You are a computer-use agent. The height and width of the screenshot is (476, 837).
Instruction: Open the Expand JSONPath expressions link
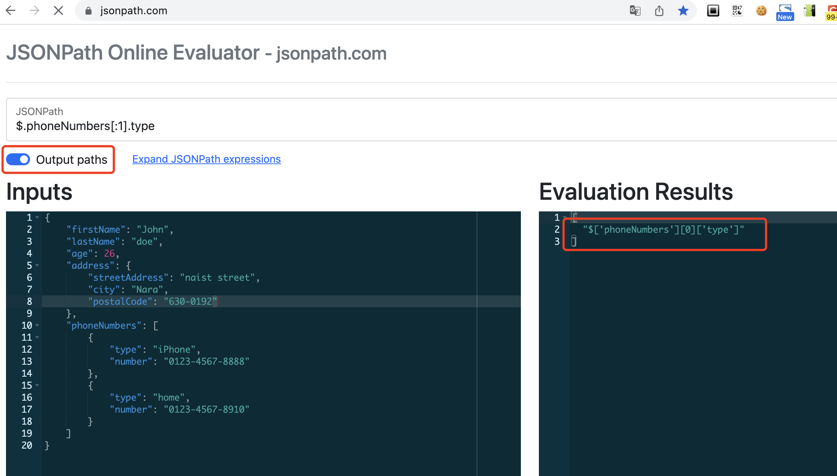click(x=206, y=159)
